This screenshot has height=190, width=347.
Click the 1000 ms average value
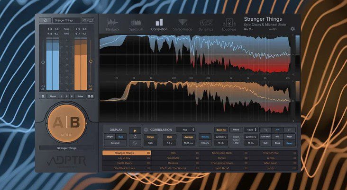tap(189, 143)
